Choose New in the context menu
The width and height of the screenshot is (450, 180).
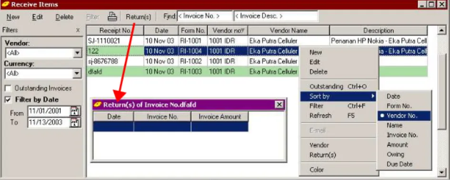click(315, 52)
